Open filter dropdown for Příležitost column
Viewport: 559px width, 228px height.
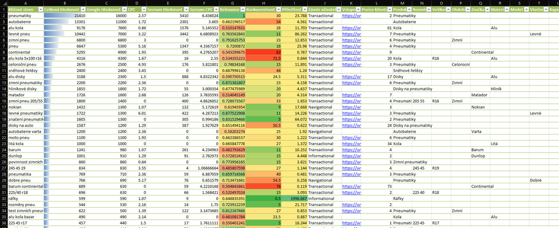[x=304, y=9]
